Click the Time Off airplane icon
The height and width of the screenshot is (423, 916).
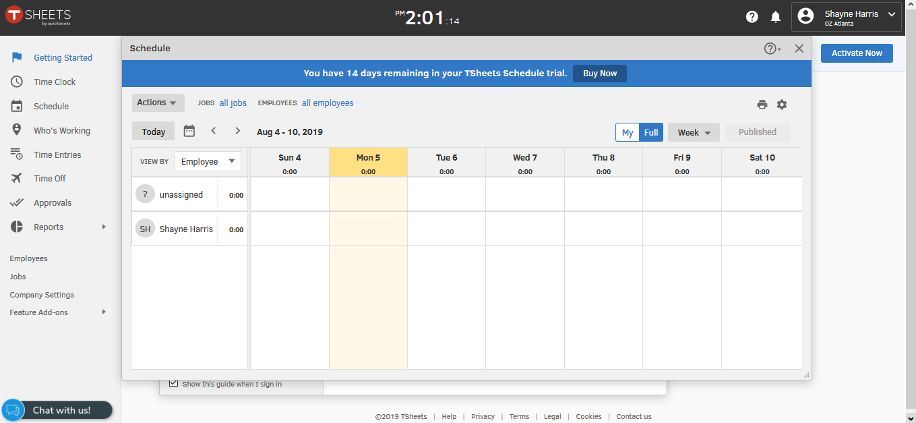coord(17,178)
